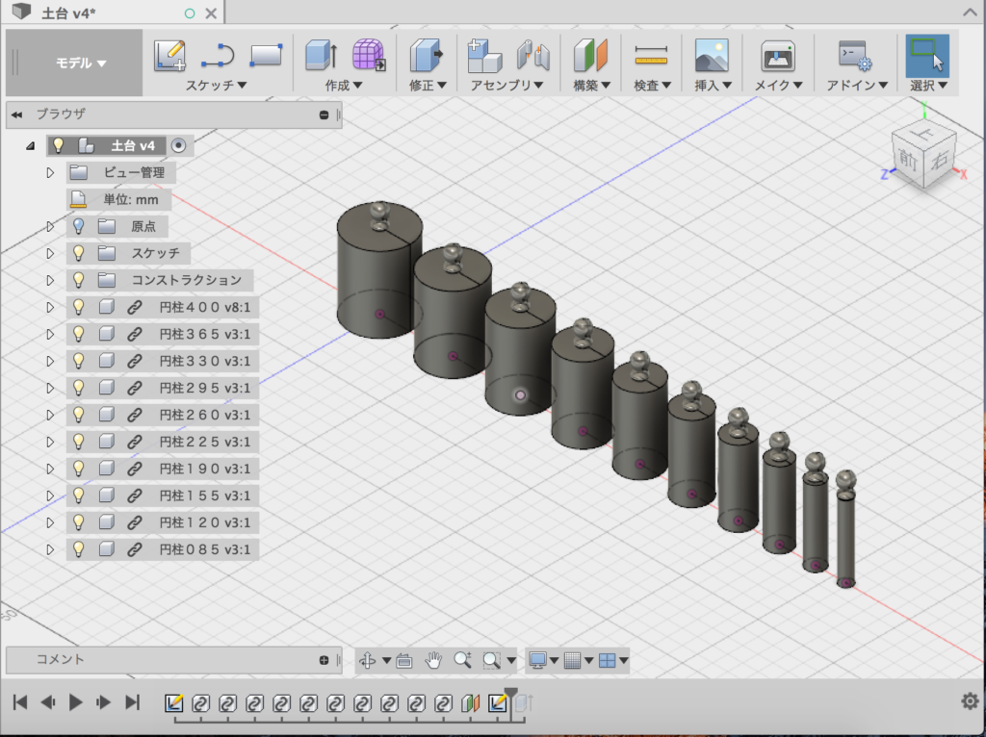Expand the 原点 folder node

point(50,226)
